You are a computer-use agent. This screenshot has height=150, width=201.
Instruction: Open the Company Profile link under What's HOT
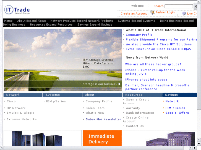(x=139, y=35)
